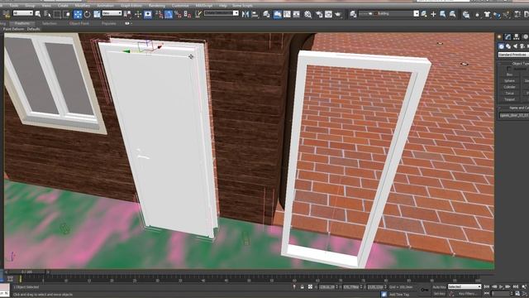
Task: Open the layer name dropdown arrow
Action: pos(417,13)
